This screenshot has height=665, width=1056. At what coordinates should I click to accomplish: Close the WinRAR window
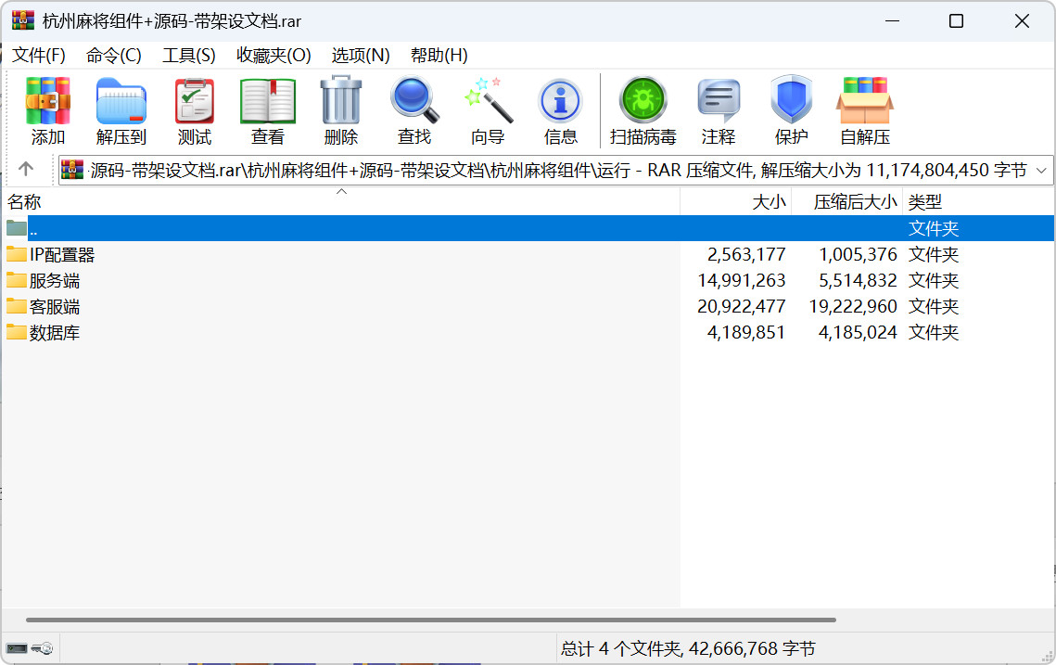click(1022, 21)
